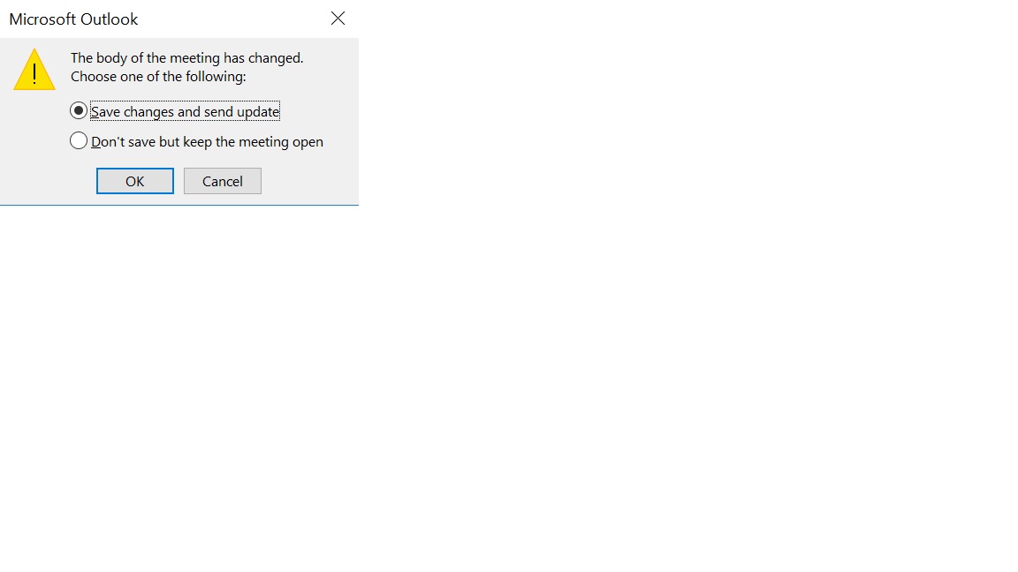Close the Microsoft Outlook dialog with X

(338, 19)
